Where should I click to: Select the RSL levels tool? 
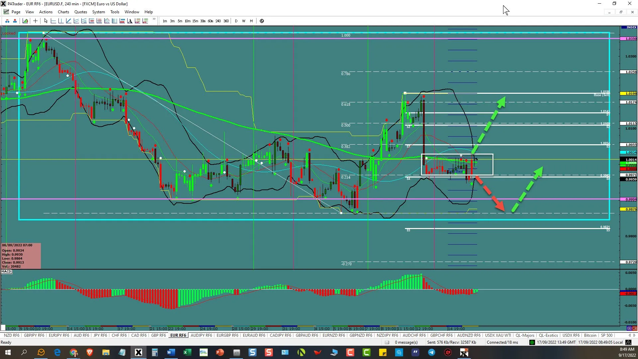click(145, 21)
